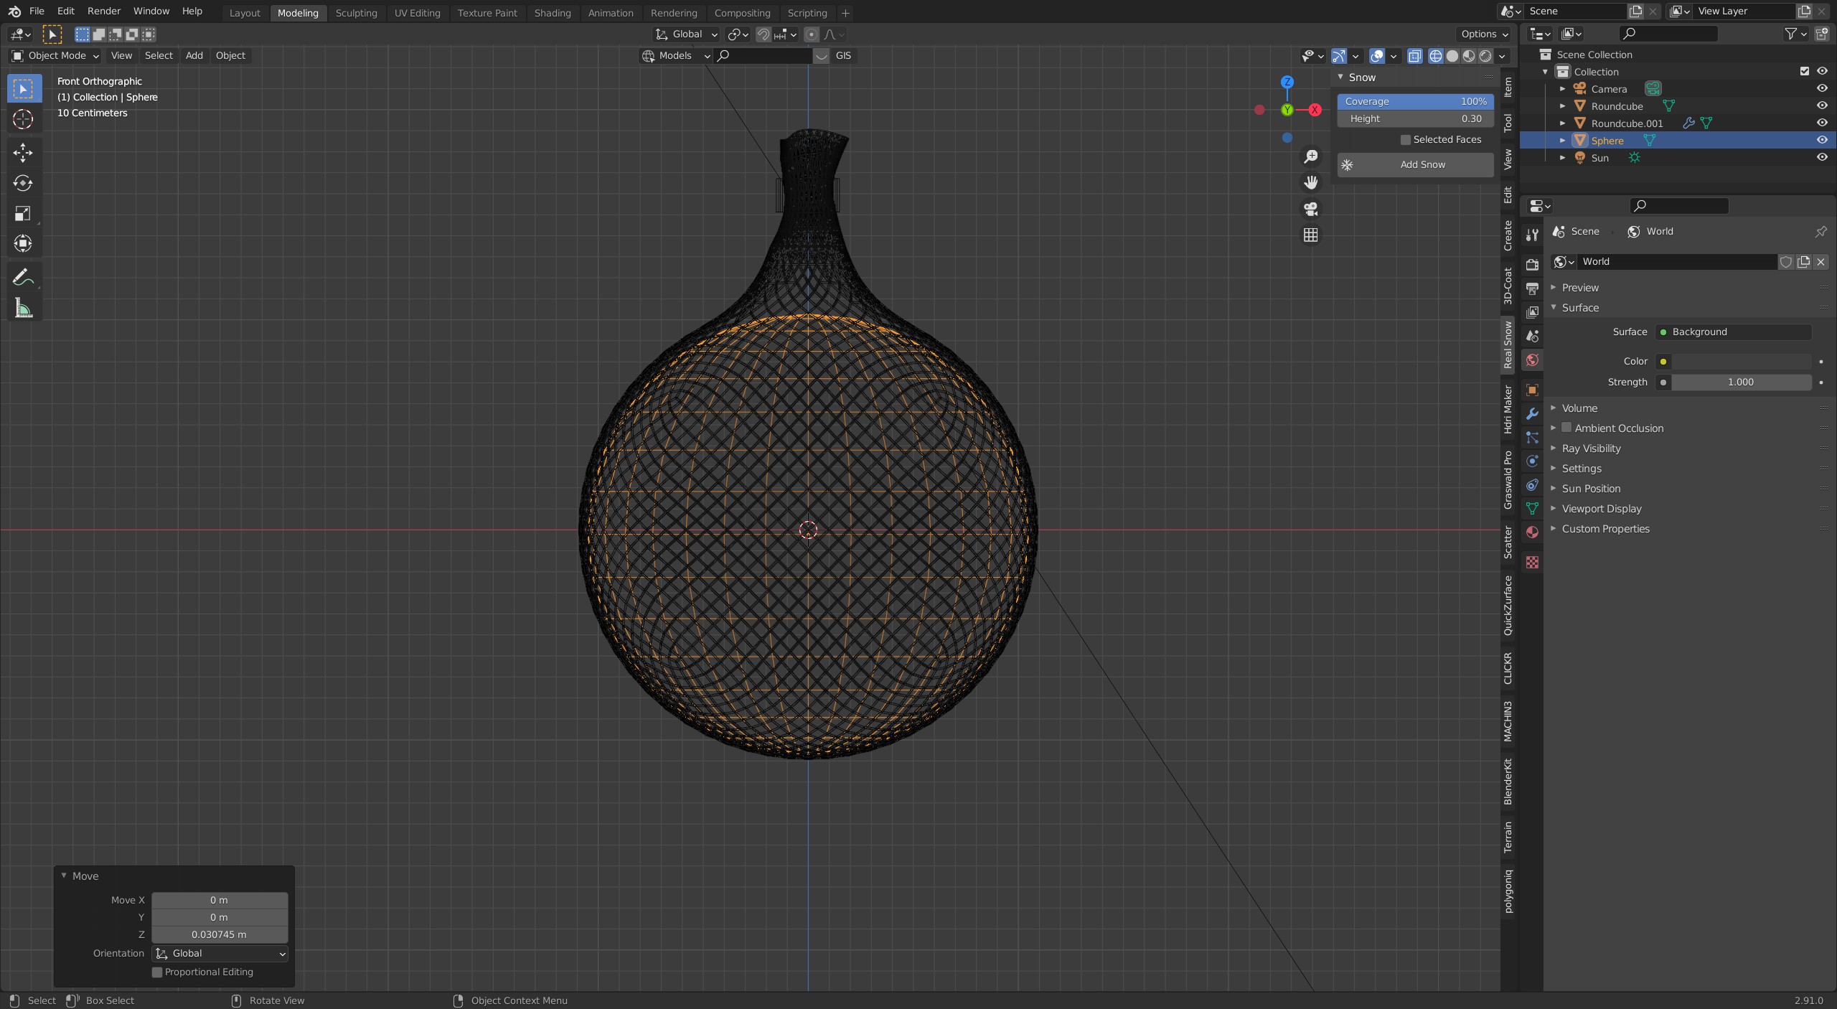Select the Scale tool
Screen dimensions: 1837x1009
pyautogui.click(x=23, y=214)
